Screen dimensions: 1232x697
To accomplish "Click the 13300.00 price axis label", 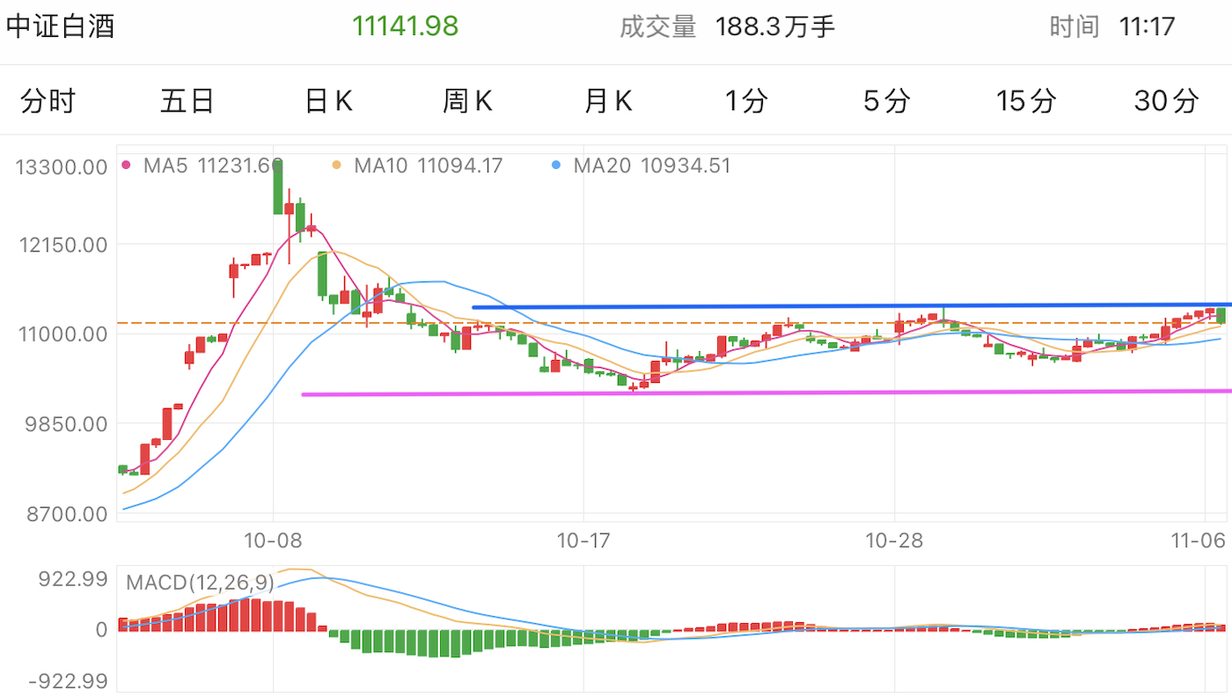I will pos(62,167).
